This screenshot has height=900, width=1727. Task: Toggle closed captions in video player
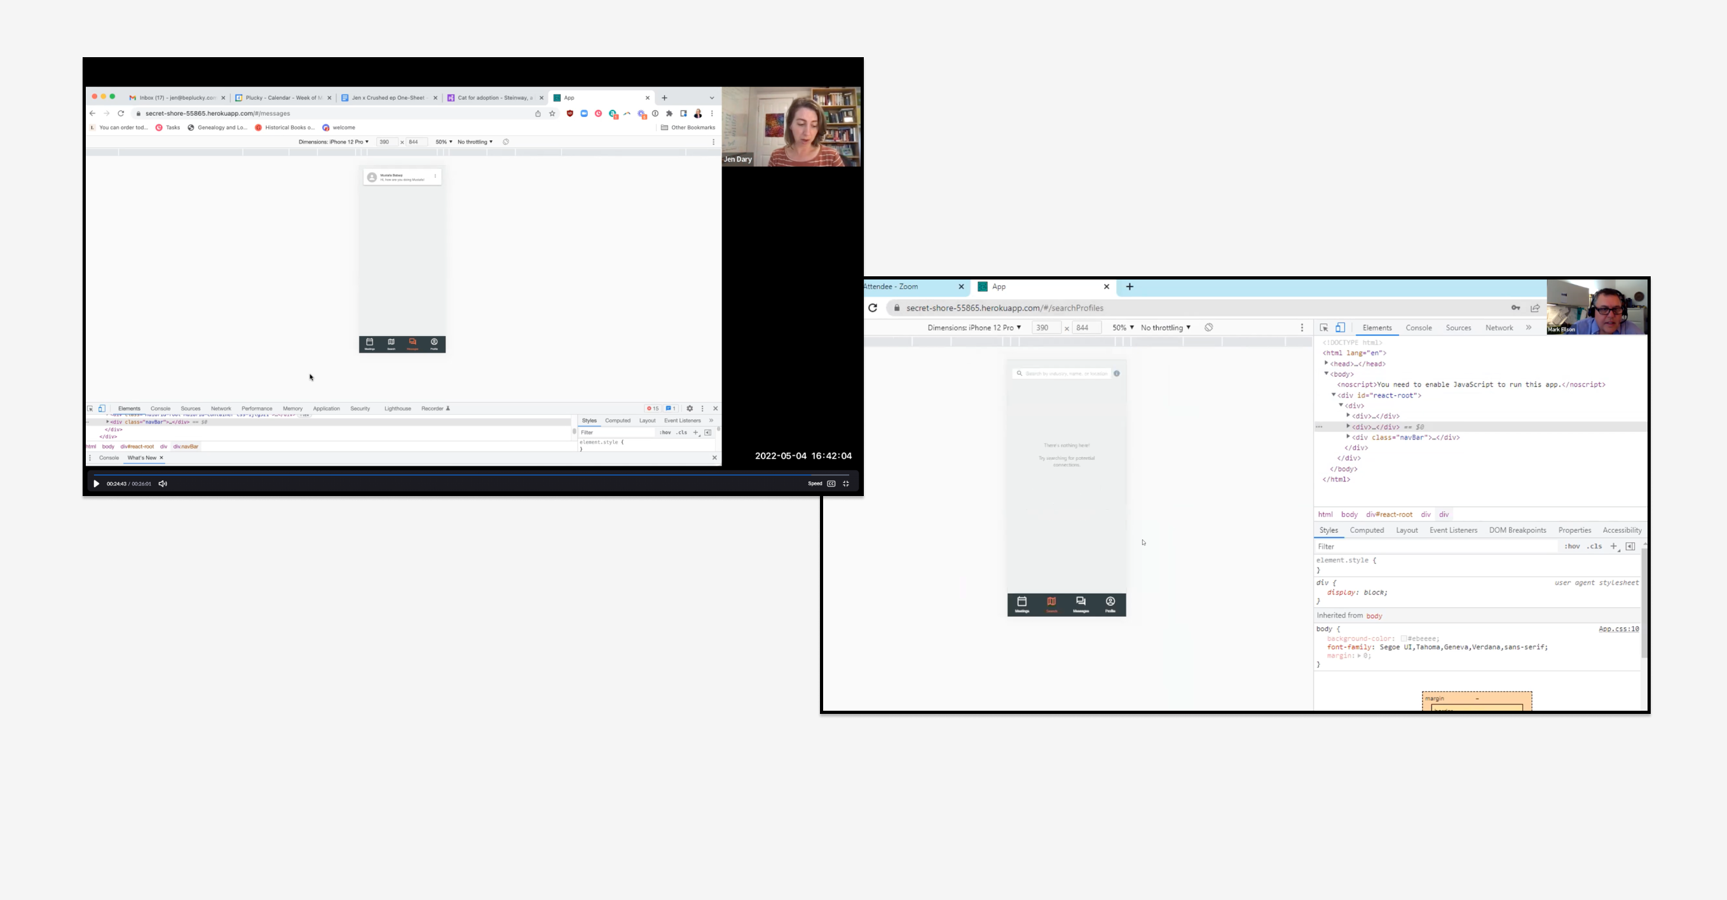click(831, 484)
